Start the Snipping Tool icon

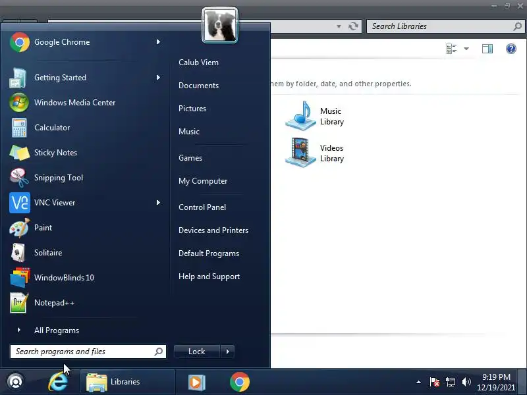pyautogui.click(x=19, y=178)
